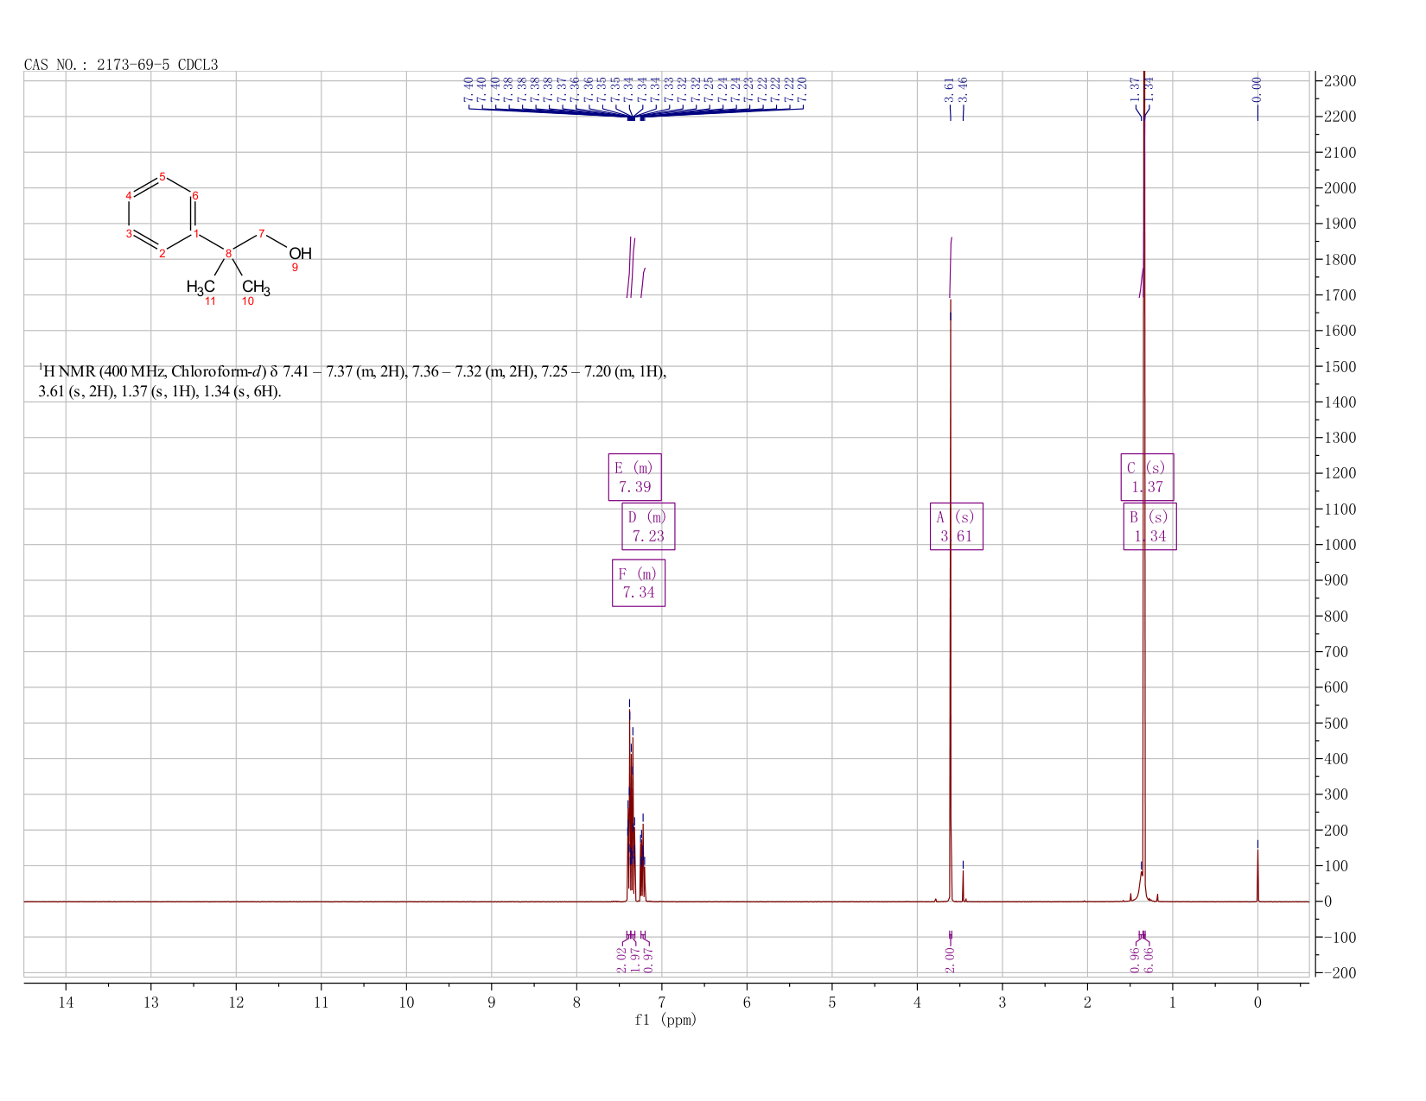Select multiplet box A (s) 3.61
The width and height of the screenshot is (1426, 1101).
click(956, 526)
